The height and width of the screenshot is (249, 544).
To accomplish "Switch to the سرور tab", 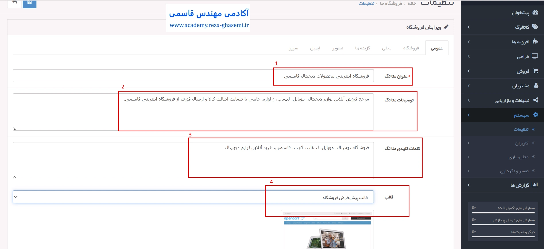I will pyautogui.click(x=294, y=48).
